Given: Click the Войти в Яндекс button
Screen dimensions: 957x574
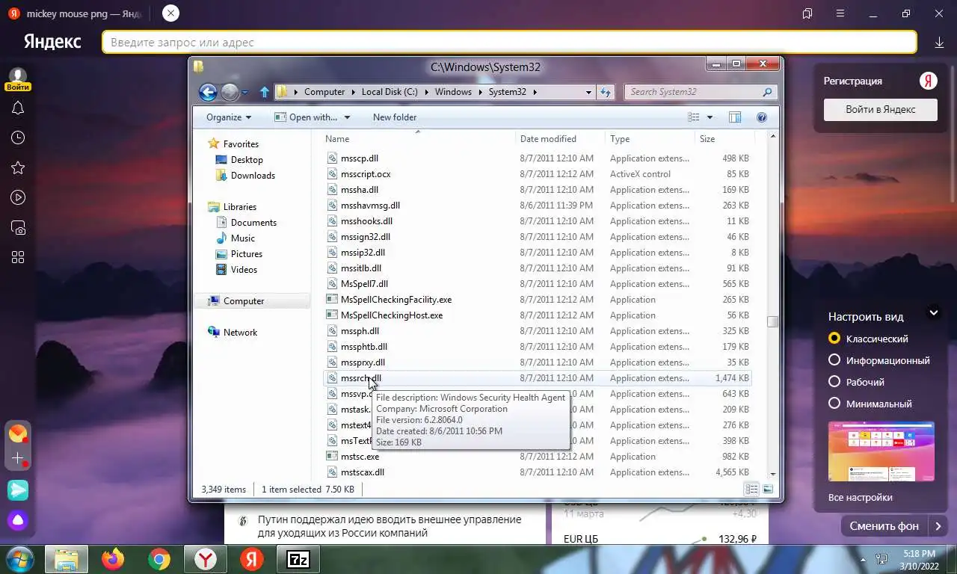Looking at the screenshot, I should (881, 109).
